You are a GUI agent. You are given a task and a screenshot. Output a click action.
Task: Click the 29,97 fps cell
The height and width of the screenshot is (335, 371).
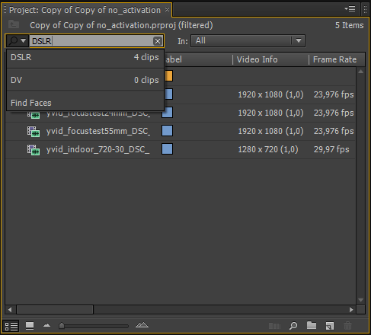[x=331, y=149]
